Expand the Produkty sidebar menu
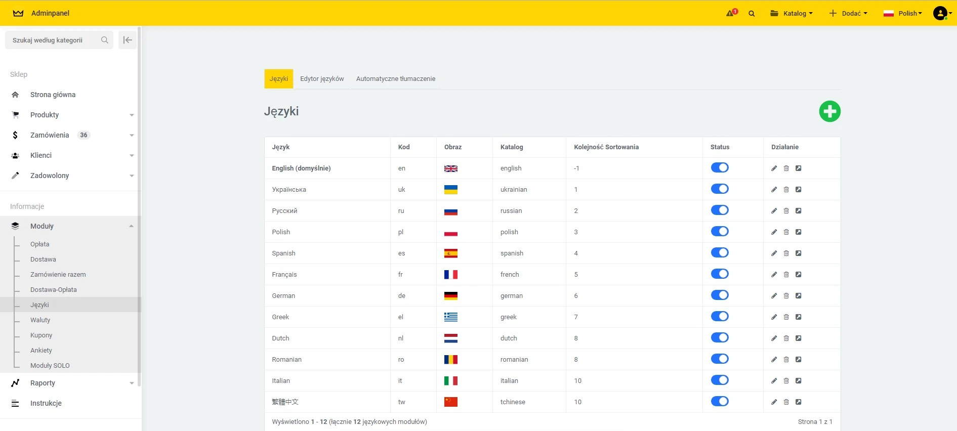This screenshot has height=431, width=957. click(x=45, y=115)
